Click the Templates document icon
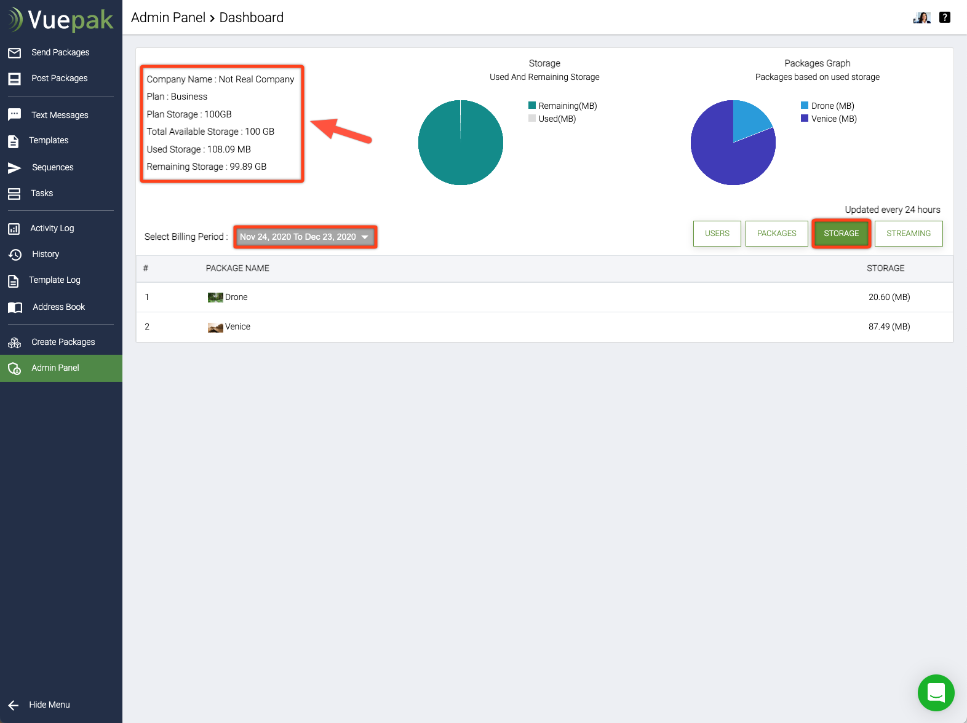Image resolution: width=967 pixels, height=723 pixels. point(14,141)
